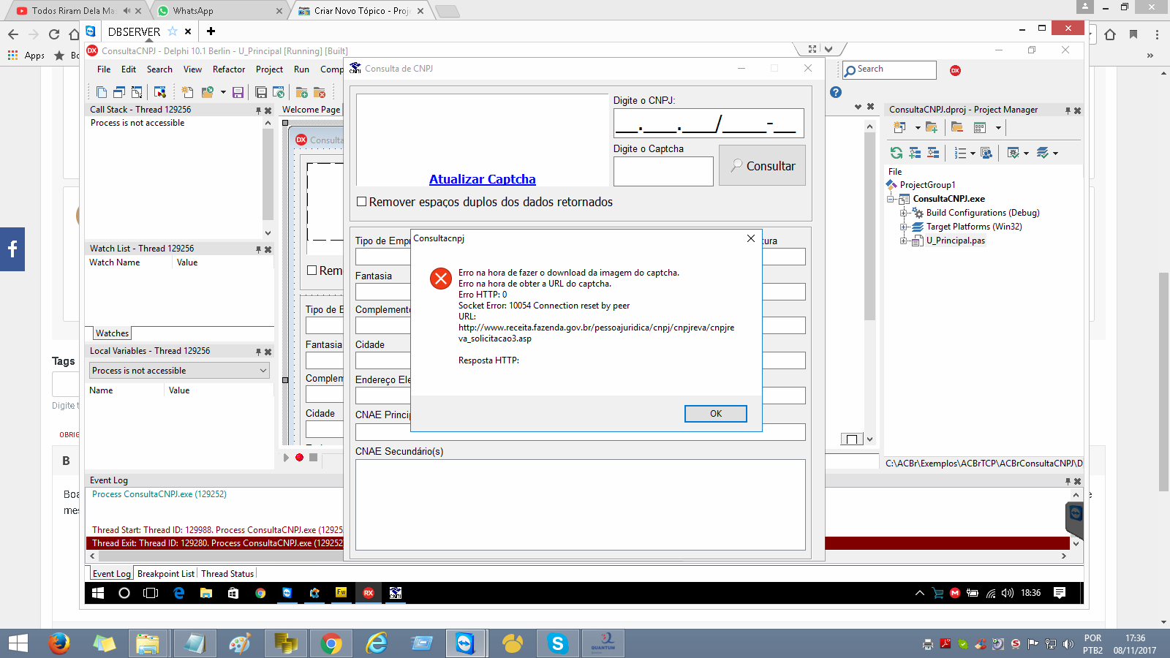
Task: Expand the U_Principal.pas node
Action: coord(903,241)
